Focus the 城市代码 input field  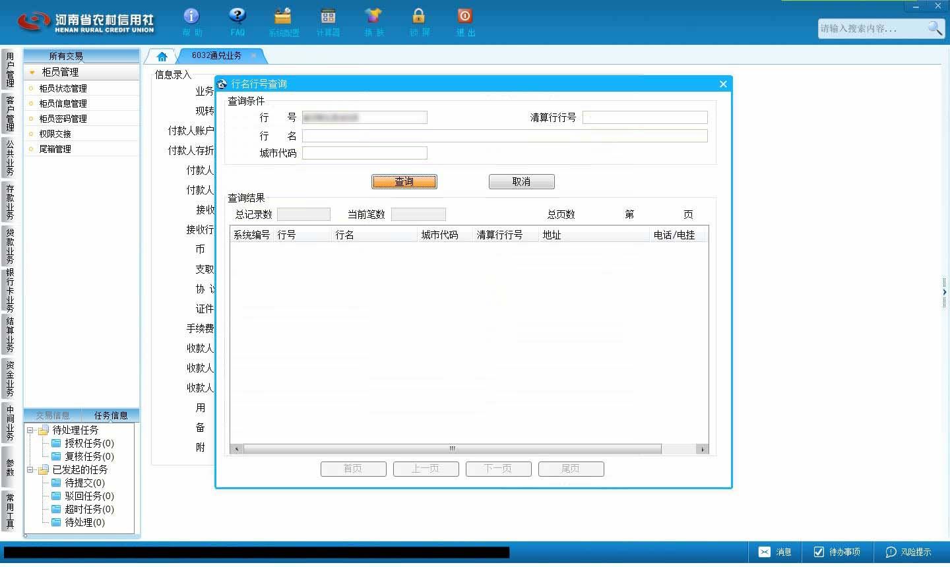(x=365, y=153)
